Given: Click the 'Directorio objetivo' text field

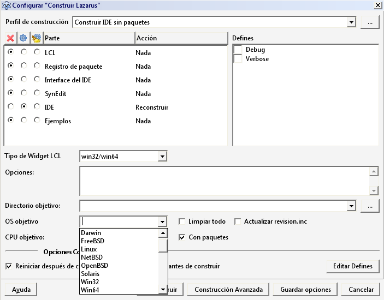Looking at the screenshot, I should (x=214, y=206).
